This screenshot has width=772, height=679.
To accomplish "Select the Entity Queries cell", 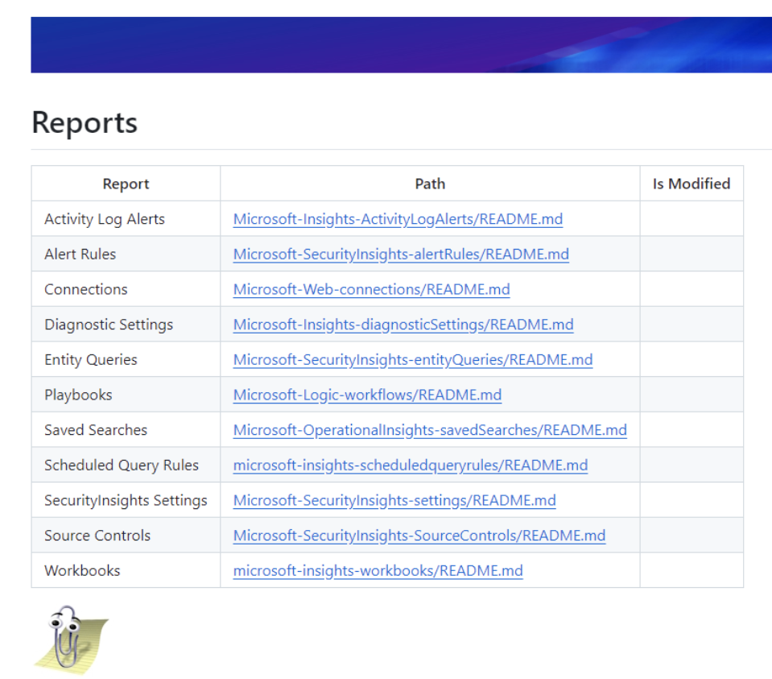I will click(126, 360).
